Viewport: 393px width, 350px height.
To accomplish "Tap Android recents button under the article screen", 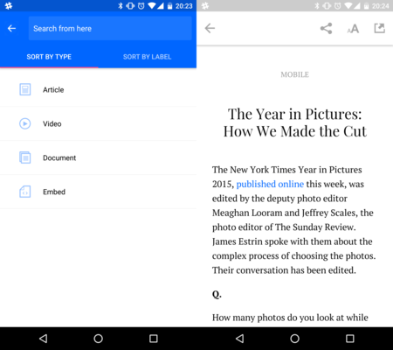I will 350,339.
